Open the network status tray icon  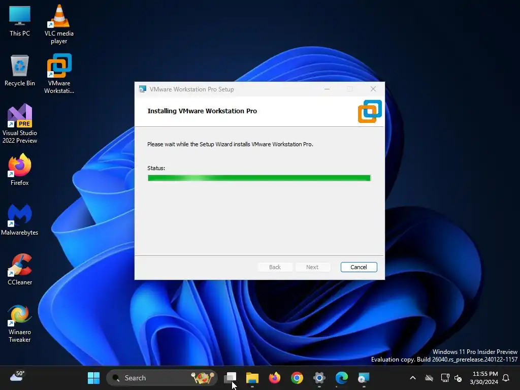(x=445, y=378)
